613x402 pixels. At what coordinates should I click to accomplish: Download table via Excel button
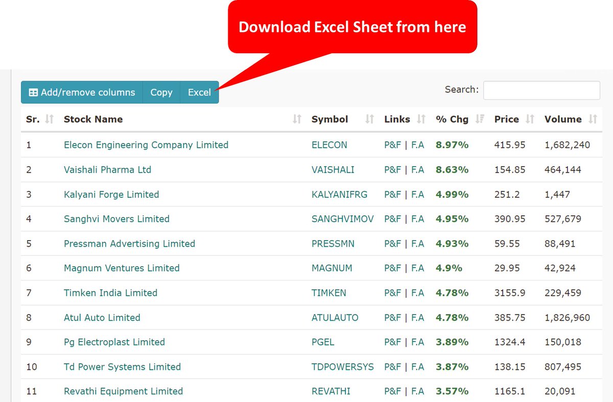199,92
